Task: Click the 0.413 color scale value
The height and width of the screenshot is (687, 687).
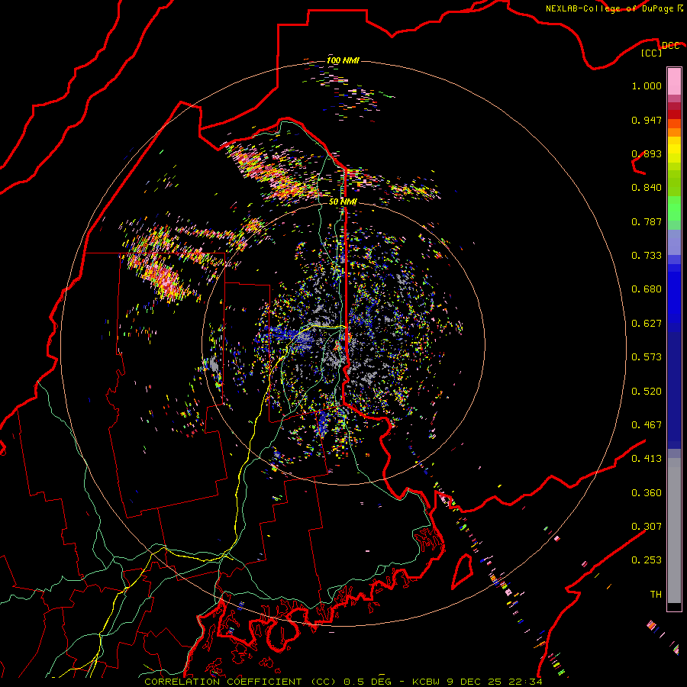Action: pyautogui.click(x=647, y=459)
